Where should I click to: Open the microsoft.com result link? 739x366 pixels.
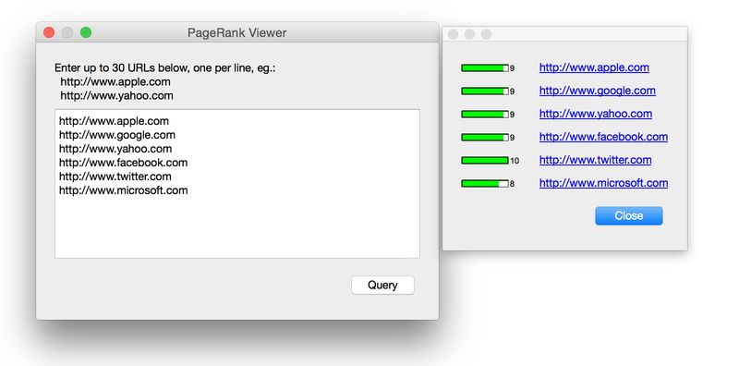click(x=603, y=183)
